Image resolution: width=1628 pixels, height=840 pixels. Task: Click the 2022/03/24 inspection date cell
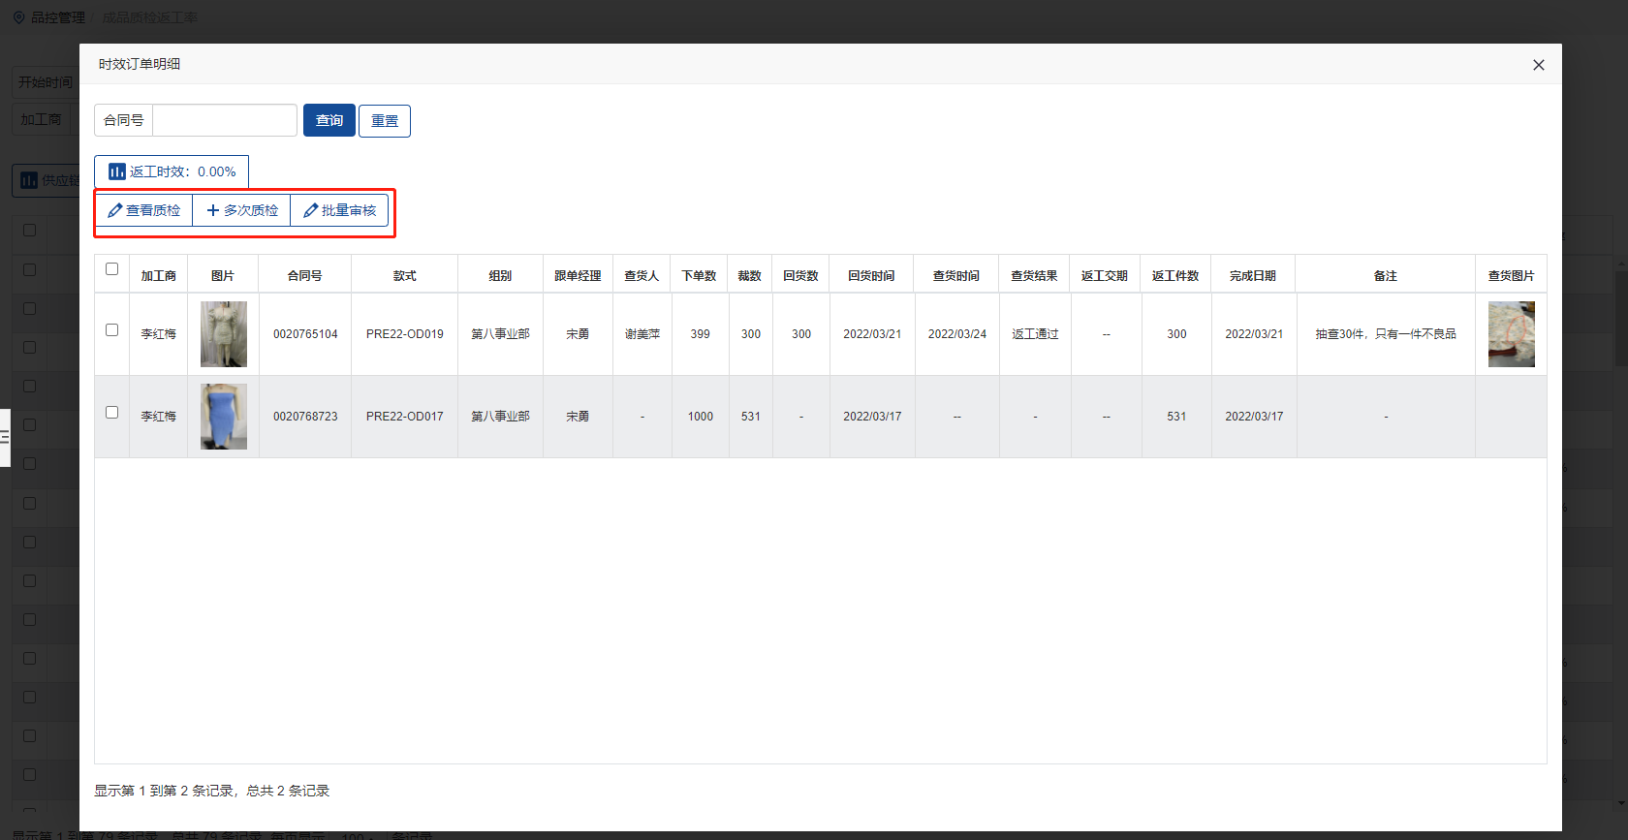click(x=957, y=334)
